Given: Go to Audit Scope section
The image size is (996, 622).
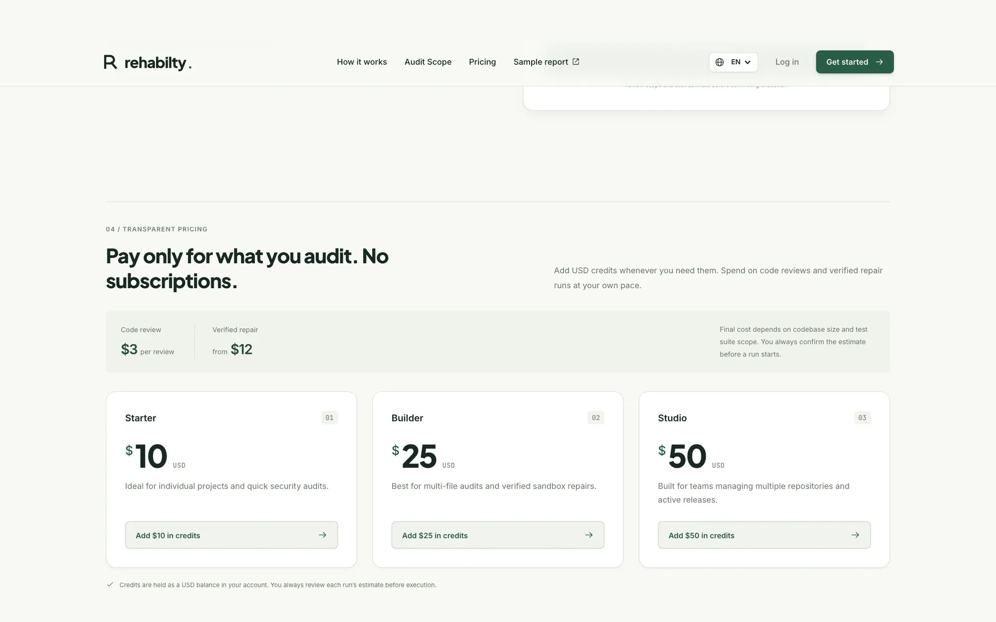Looking at the screenshot, I should coord(428,62).
